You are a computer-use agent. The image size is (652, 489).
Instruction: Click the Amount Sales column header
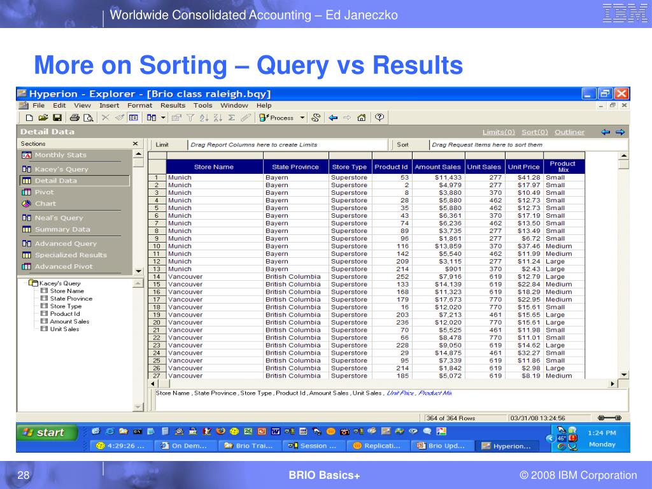[438, 167]
